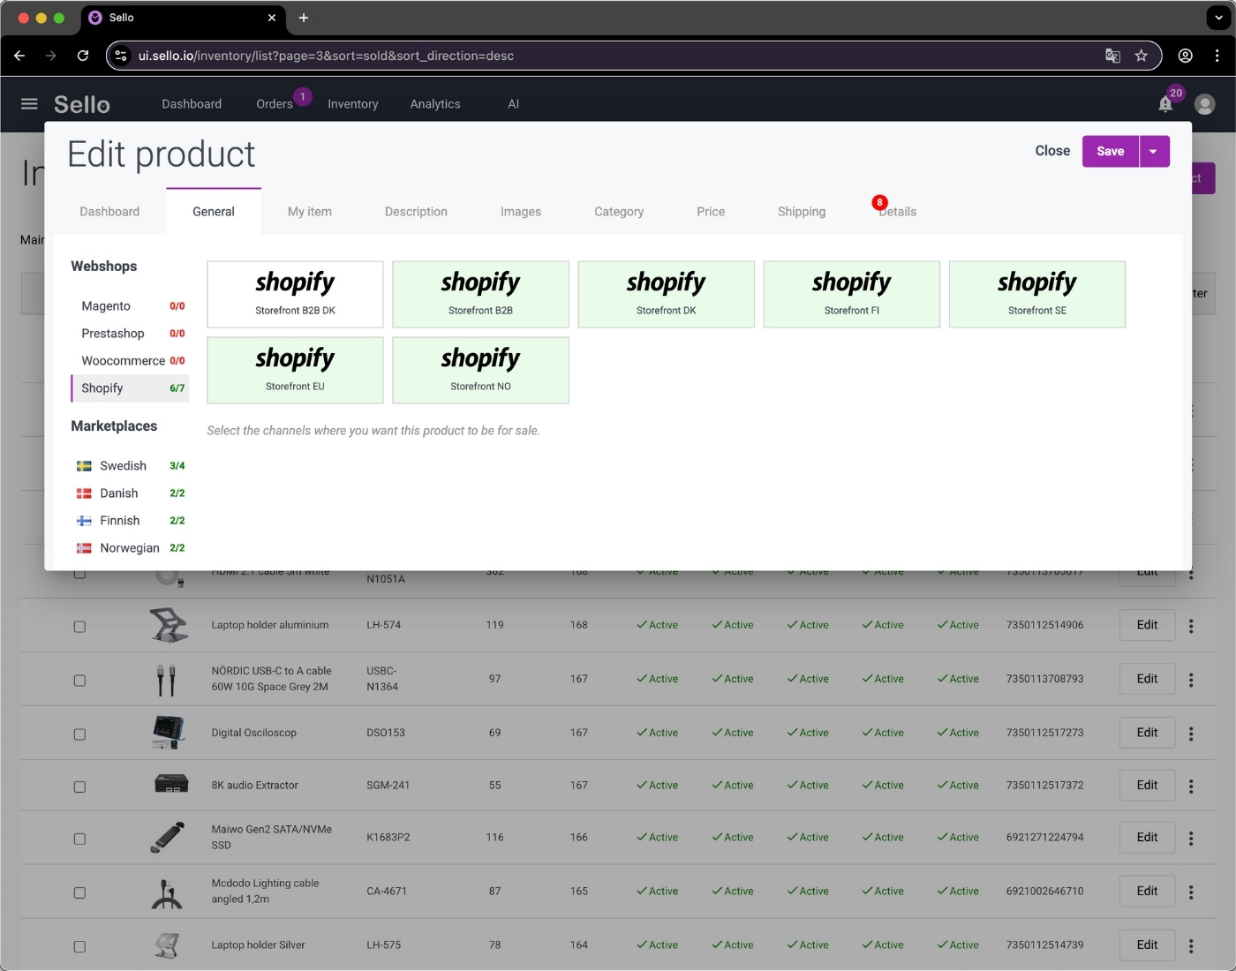Open the hamburger navigation menu
This screenshot has height=971, width=1236.
[x=30, y=103]
